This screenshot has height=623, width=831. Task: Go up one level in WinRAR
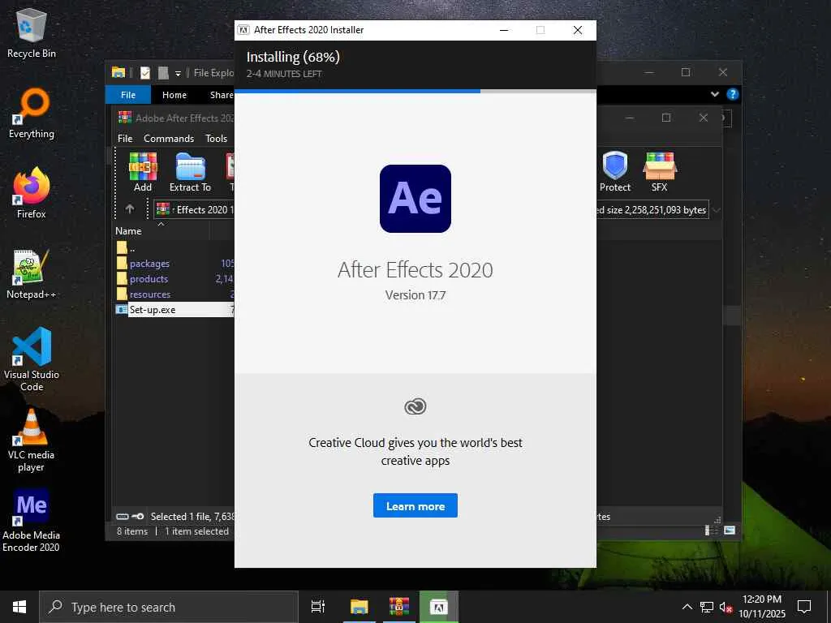click(130, 209)
